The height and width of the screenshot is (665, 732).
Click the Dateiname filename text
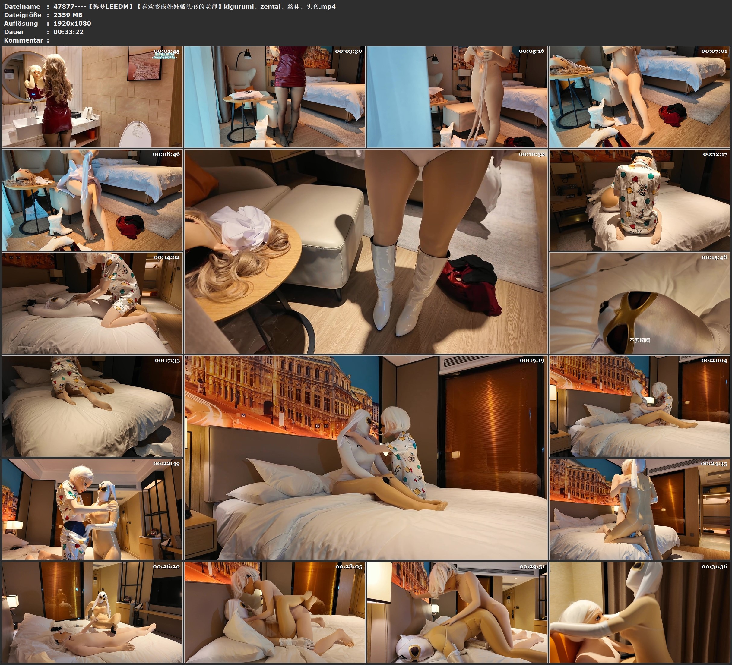(x=194, y=7)
